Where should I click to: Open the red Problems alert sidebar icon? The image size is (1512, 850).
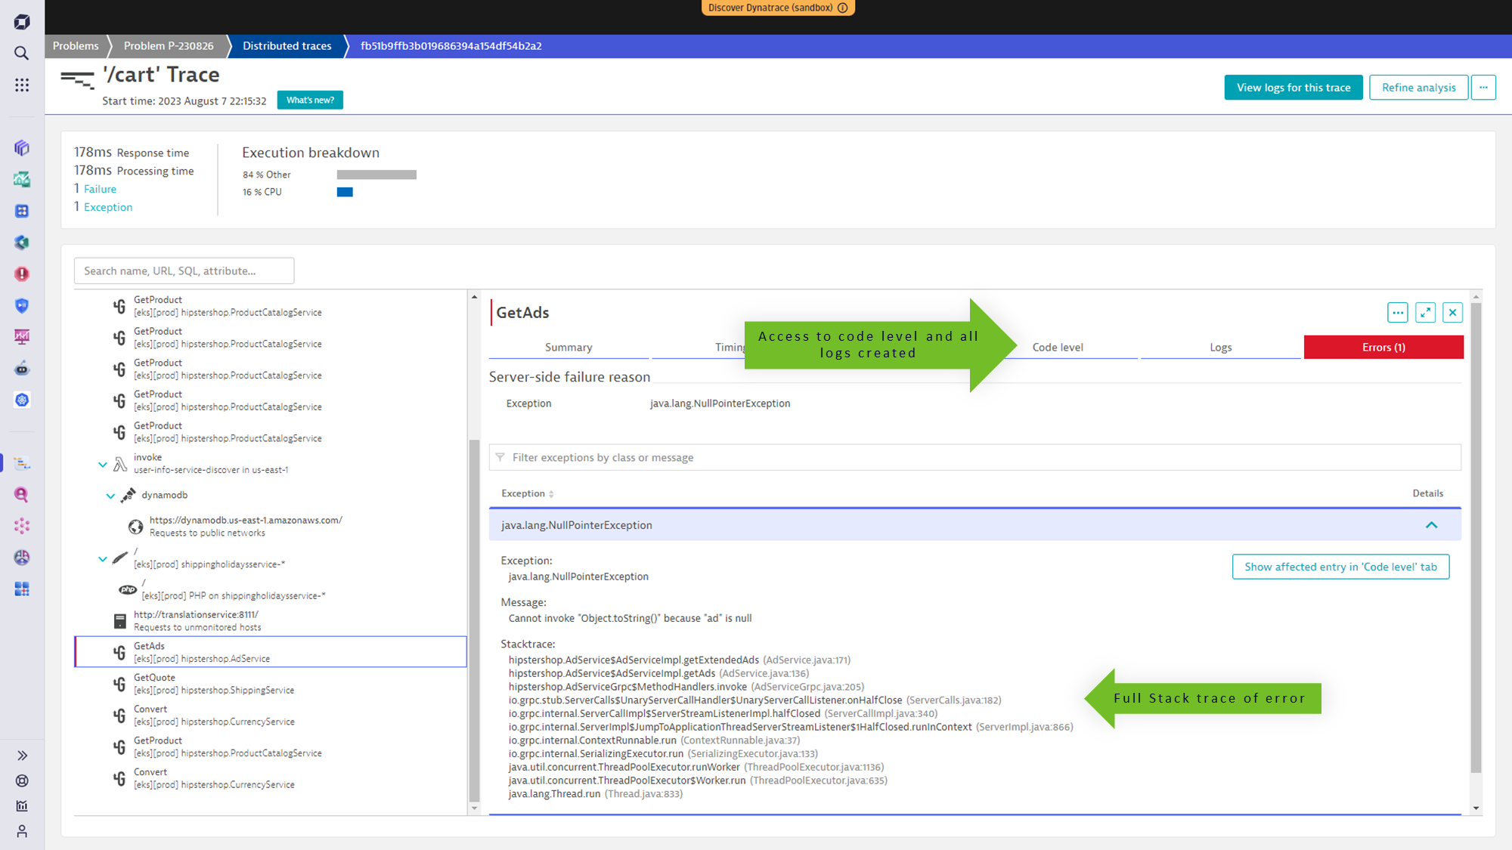[22, 274]
